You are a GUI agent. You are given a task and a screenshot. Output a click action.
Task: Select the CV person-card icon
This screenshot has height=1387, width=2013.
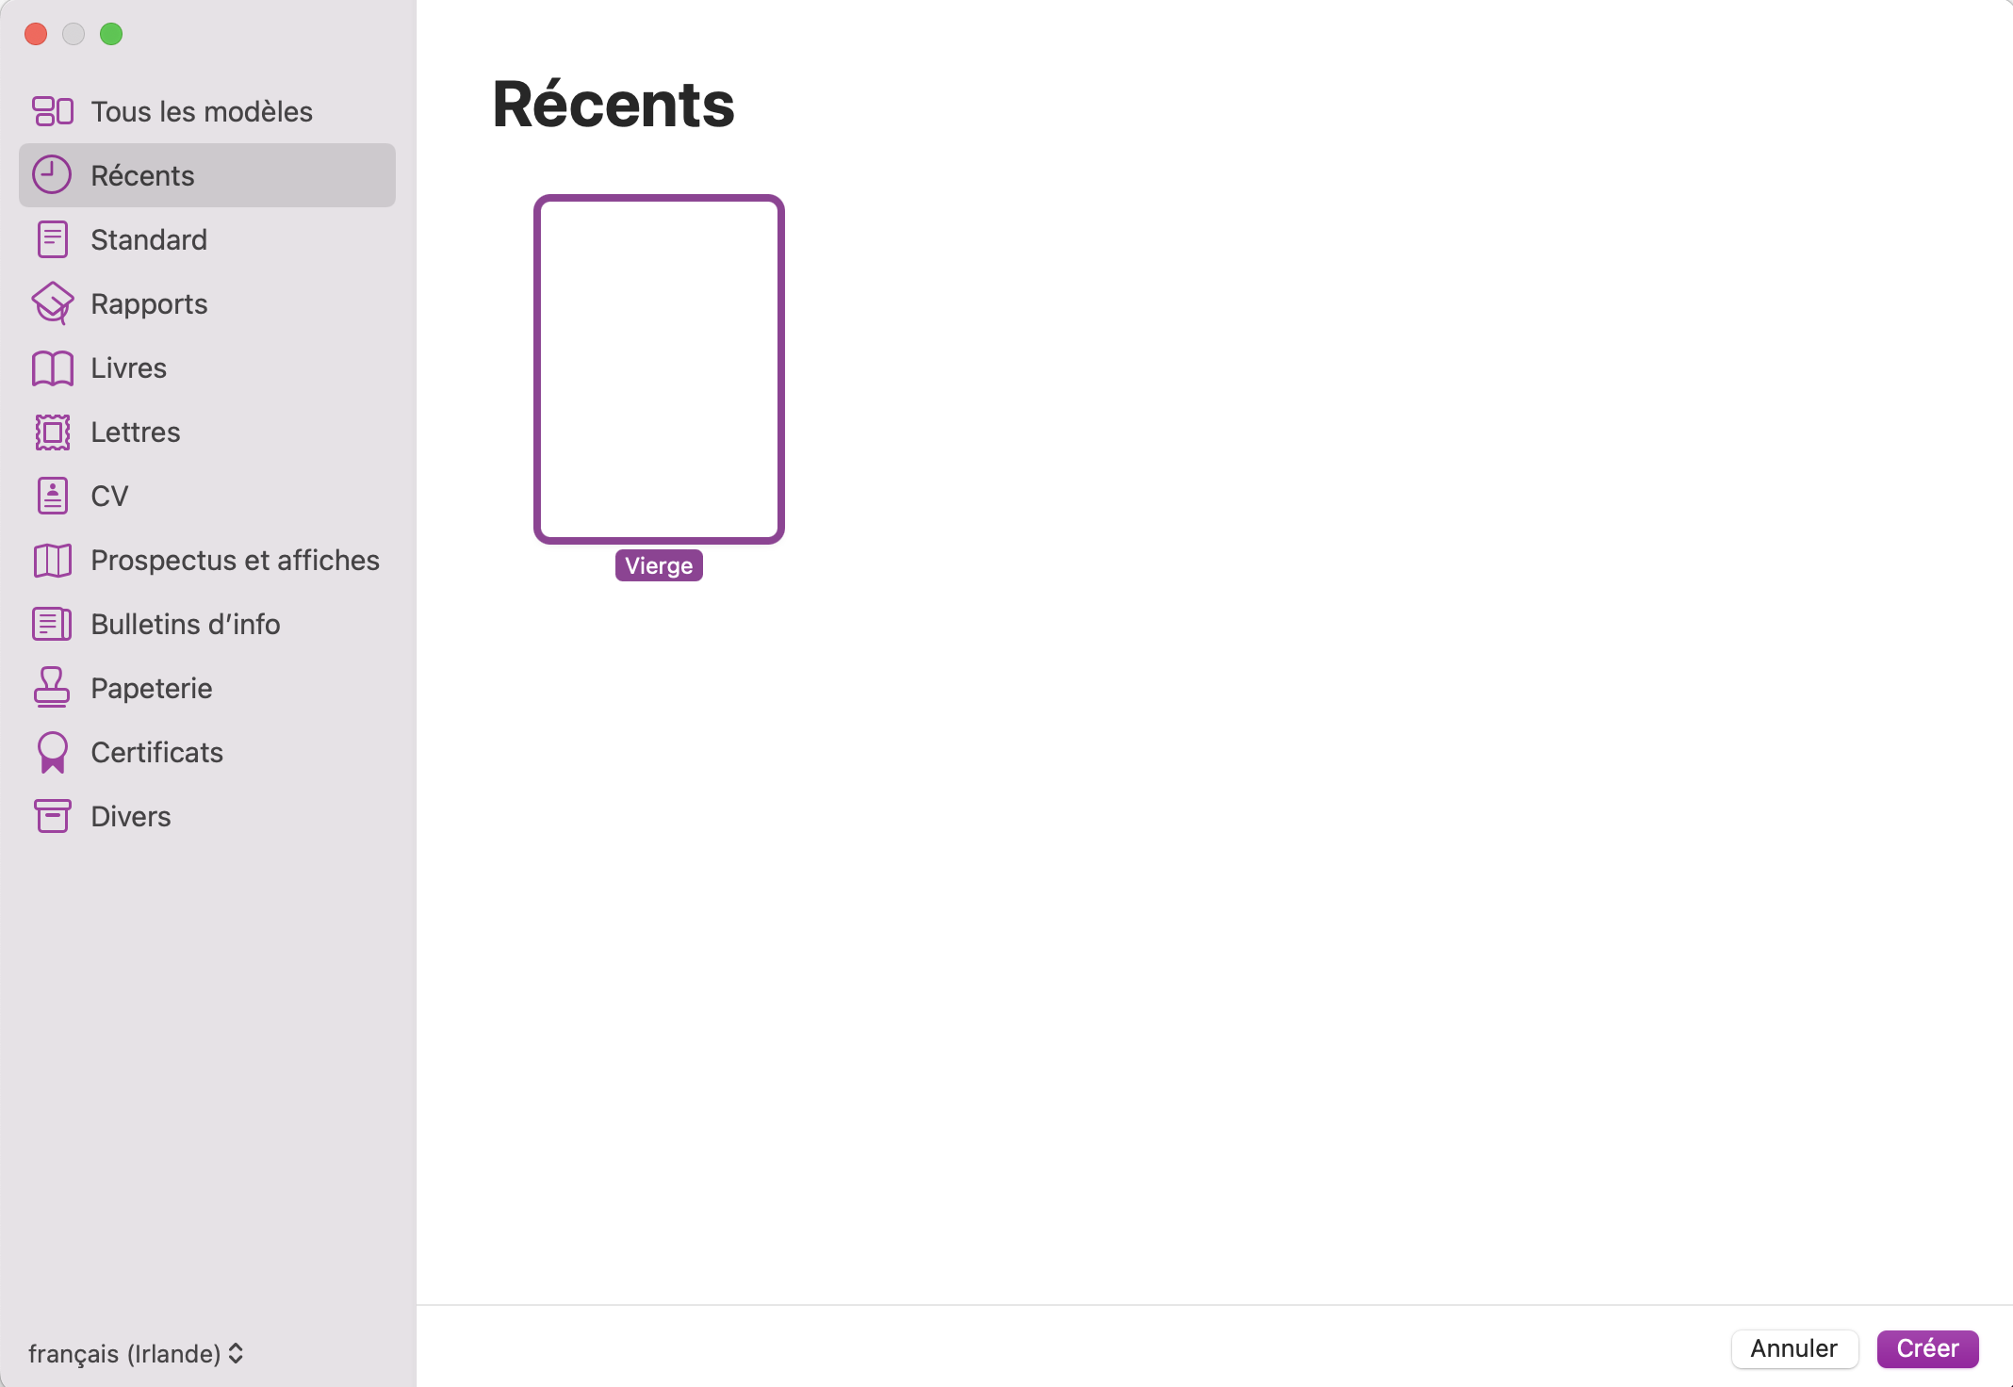tap(53, 496)
